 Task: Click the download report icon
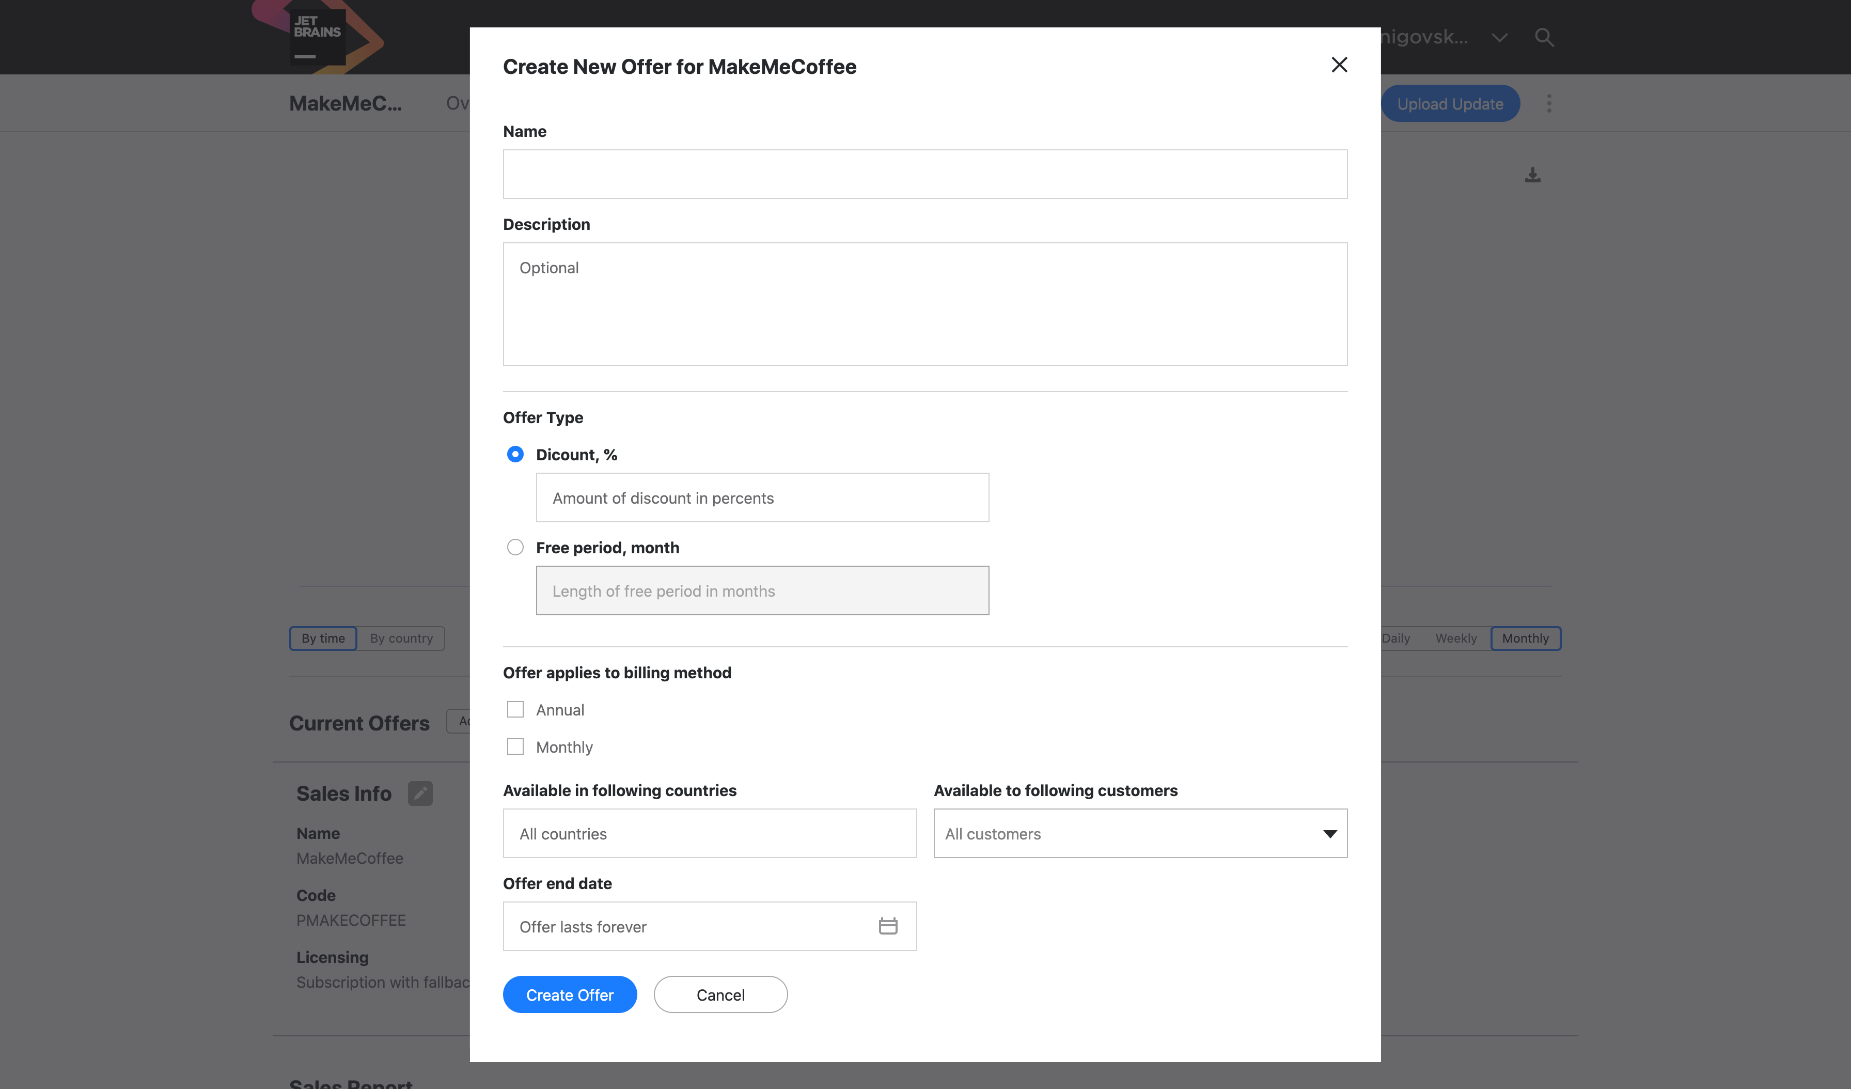pyautogui.click(x=1532, y=175)
